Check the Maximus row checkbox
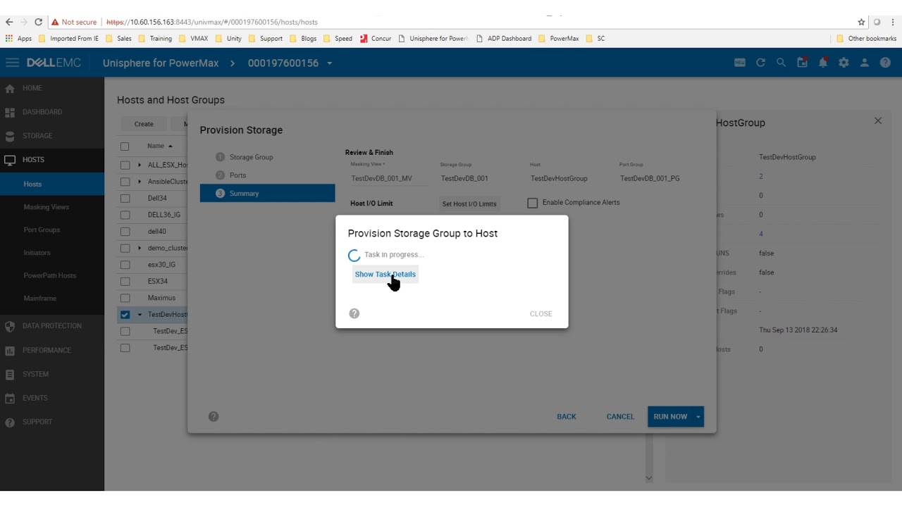 pos(125,298)
